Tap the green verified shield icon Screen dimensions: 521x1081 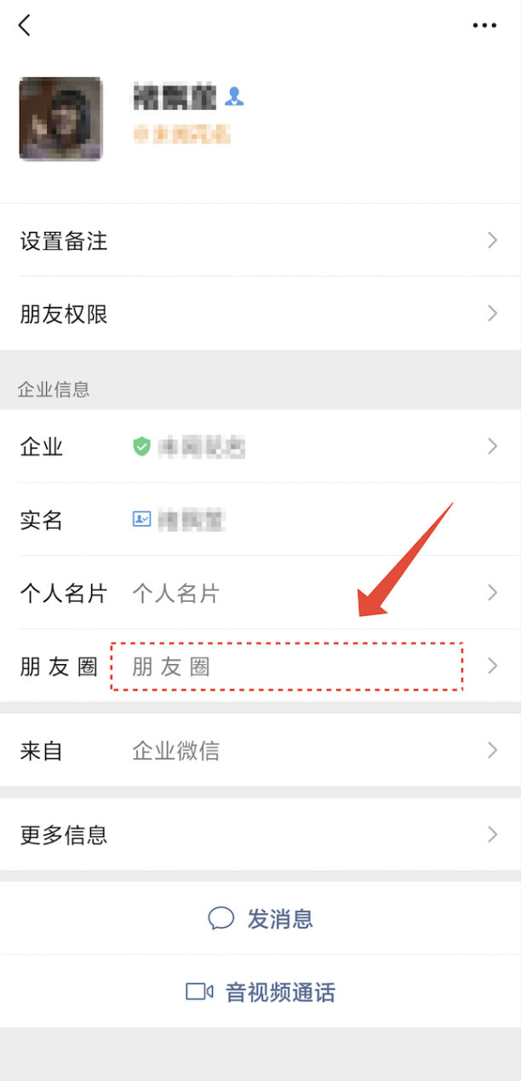coord(141,446)
